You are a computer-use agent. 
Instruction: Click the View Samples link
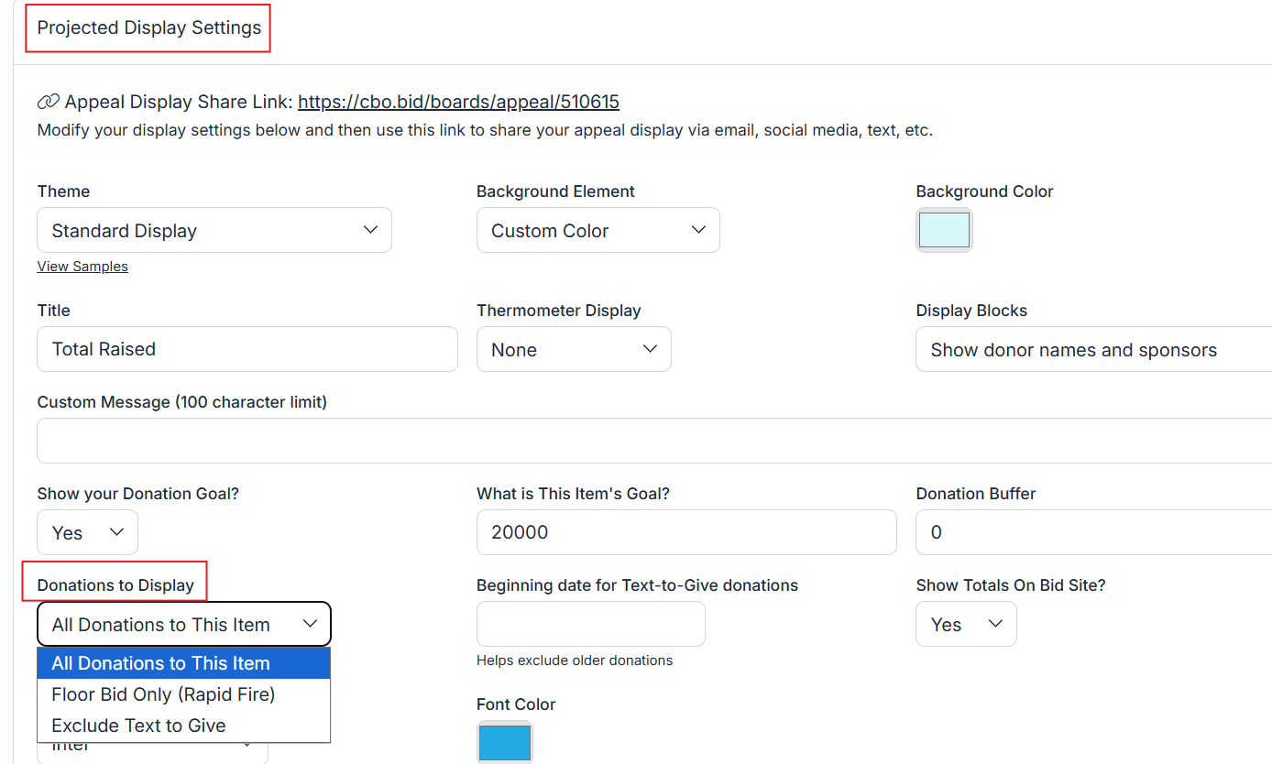pyautogui.click(x=82, y=267)
